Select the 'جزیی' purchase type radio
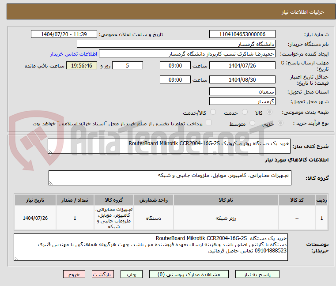The height and width of the screenshot is (286, 336). 280,123
